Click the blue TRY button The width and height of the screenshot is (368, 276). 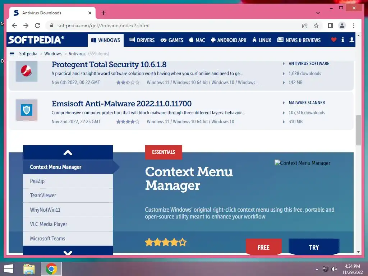tap(314, 247)
